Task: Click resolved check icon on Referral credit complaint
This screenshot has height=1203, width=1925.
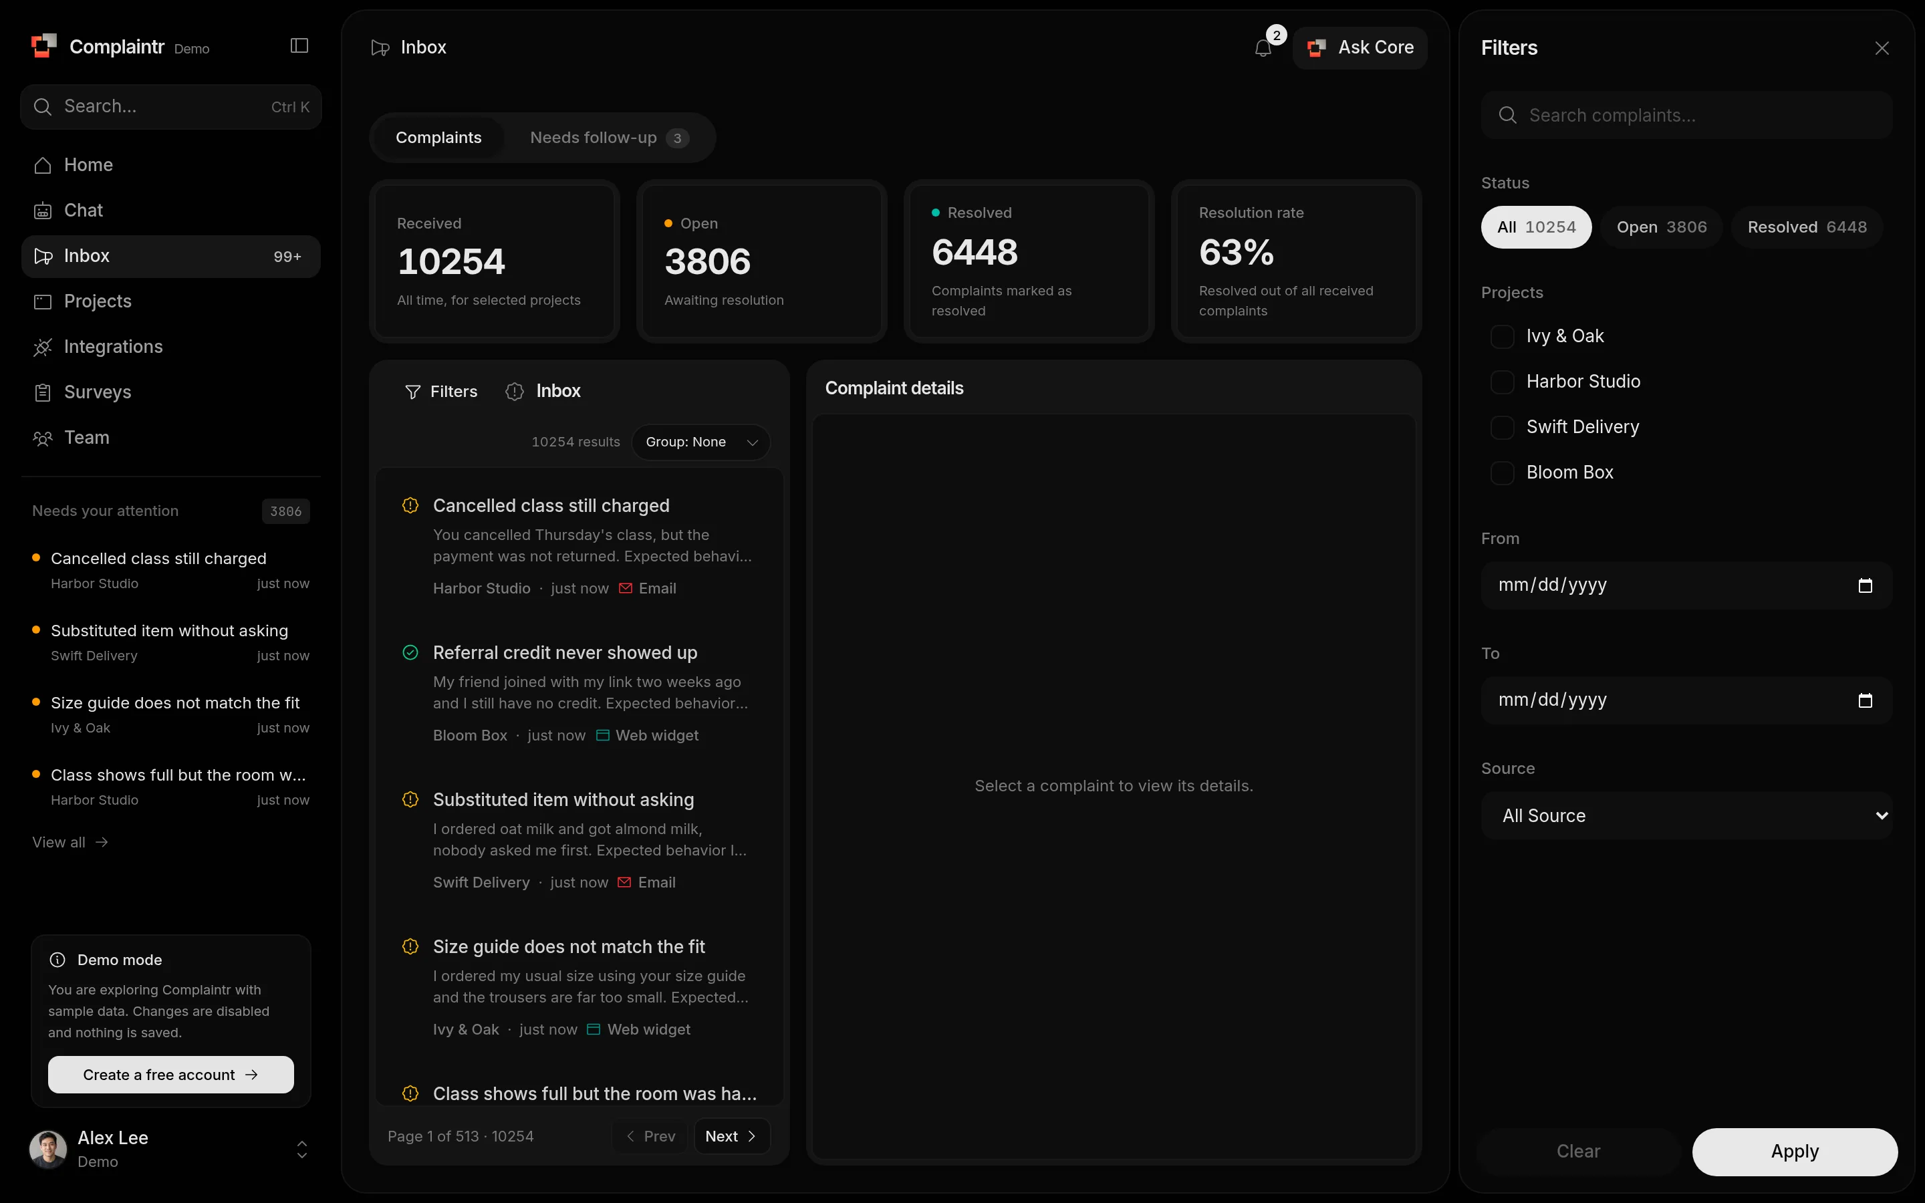Action: pyautogui.click(x=410, y=652)
